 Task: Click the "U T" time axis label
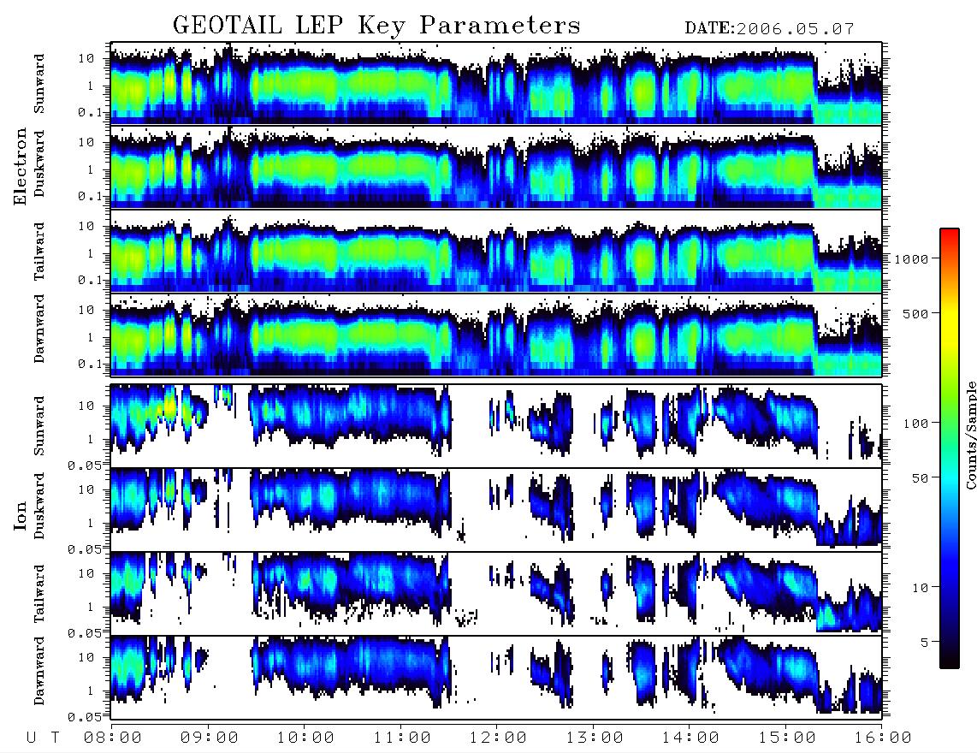point(44,738)
